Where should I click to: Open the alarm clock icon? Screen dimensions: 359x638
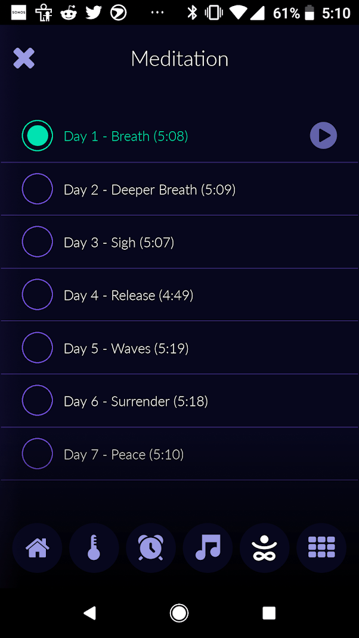tap(151, 548)
